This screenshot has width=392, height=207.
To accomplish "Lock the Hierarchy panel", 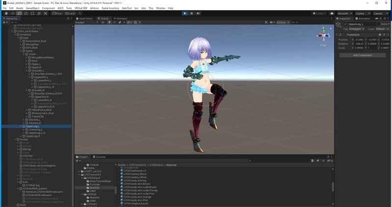I will tap(68, 19).
